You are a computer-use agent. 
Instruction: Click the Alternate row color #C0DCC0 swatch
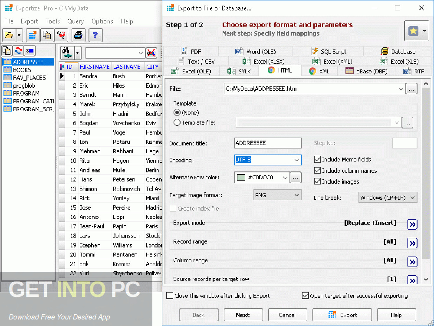(241, 178)
